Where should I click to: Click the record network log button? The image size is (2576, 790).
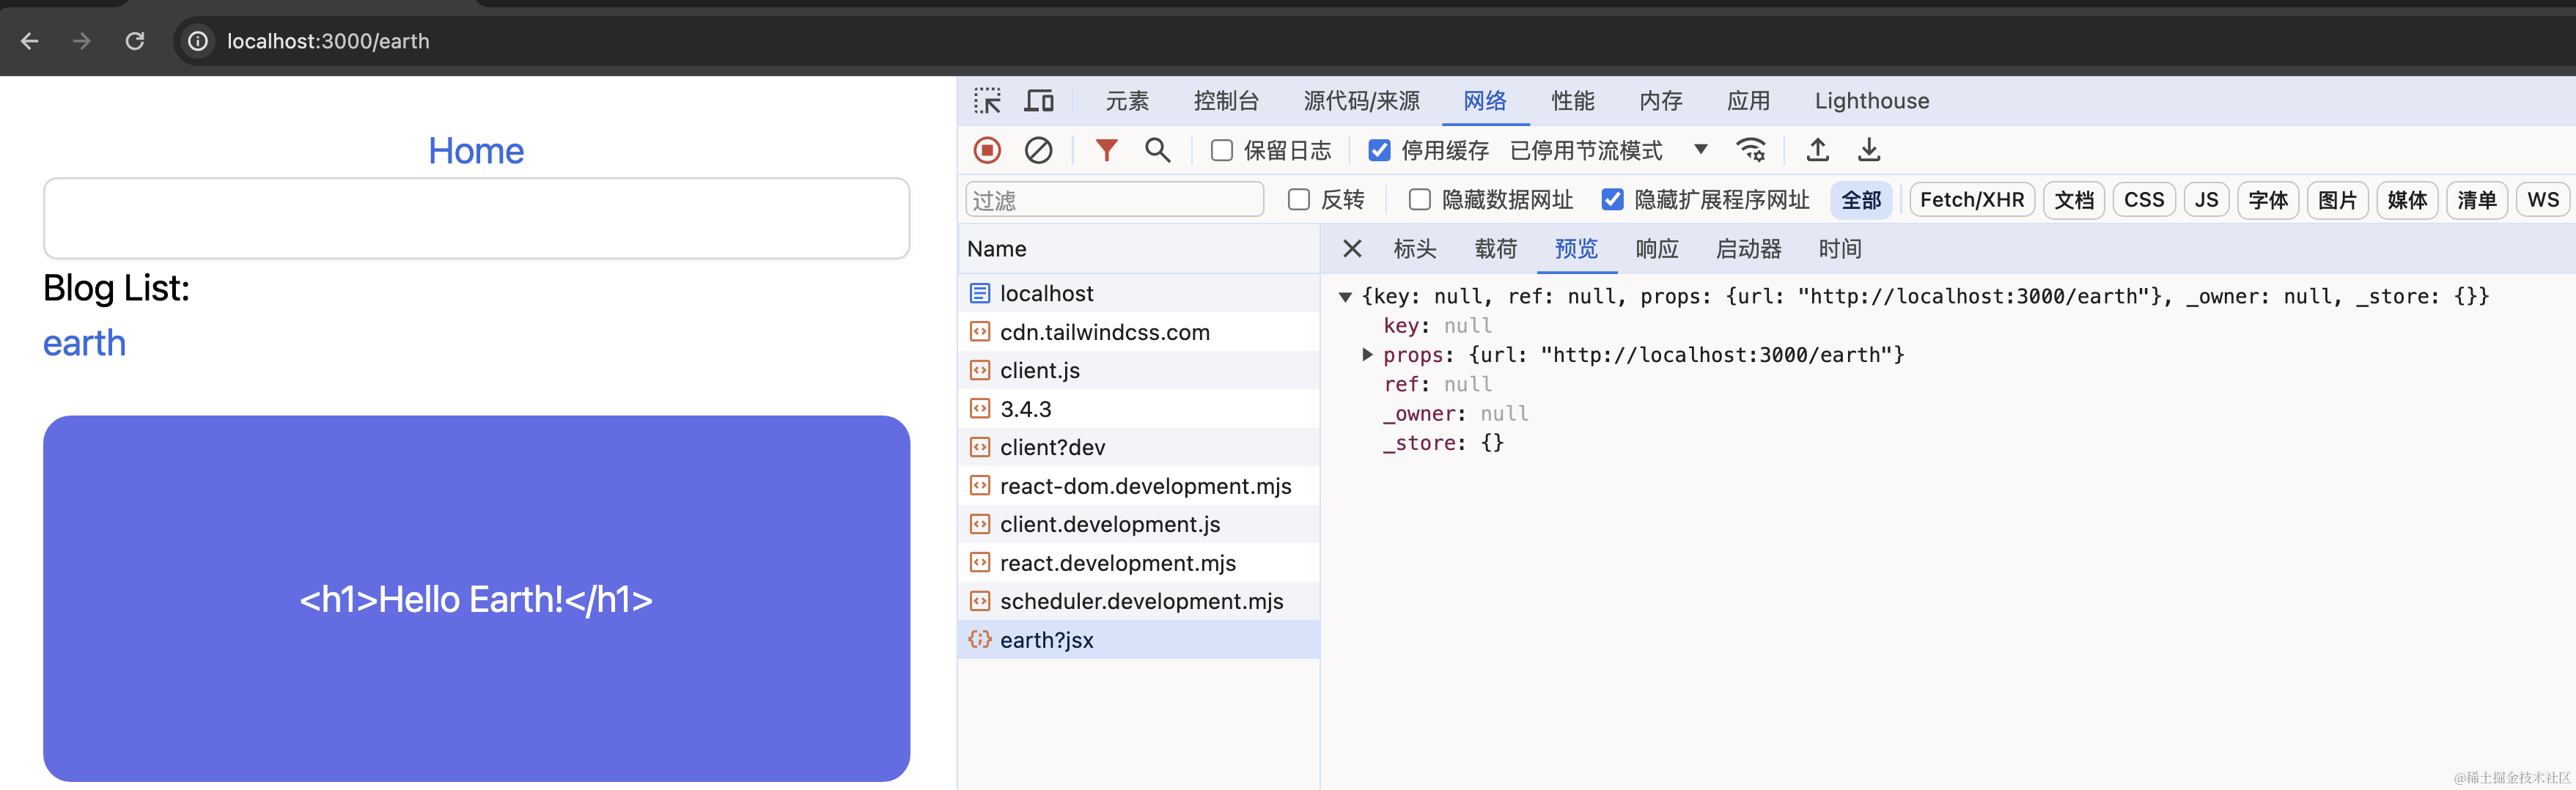(x=987, y=150)
